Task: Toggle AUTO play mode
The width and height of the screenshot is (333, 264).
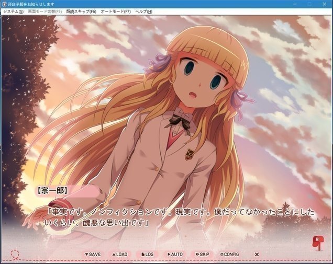Action: [175, 254]
